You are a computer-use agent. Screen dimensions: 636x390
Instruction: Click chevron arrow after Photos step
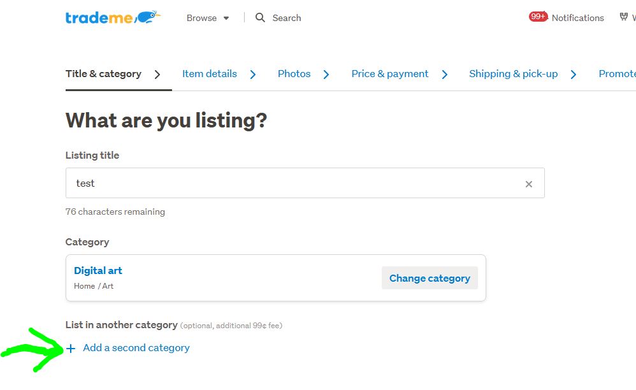click(326, 75)
